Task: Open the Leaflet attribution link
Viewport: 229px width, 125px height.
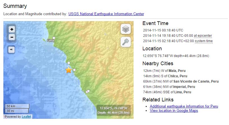Action: click(x=26, y=117)
